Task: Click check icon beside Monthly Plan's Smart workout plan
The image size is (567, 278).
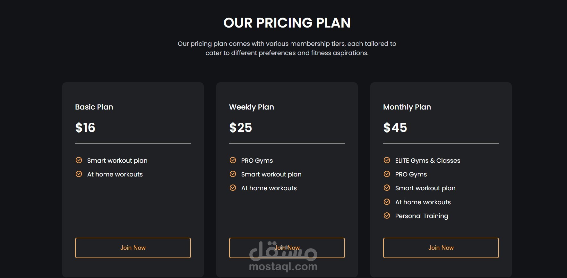Action: 387,188
